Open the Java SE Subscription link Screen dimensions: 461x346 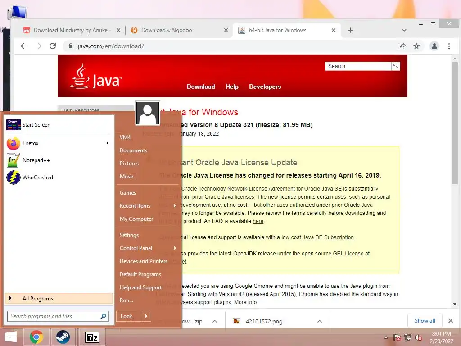pyautogui.click(x=328, y=237)
